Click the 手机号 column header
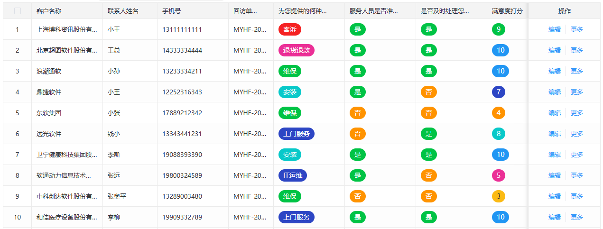 pos(171,11)
